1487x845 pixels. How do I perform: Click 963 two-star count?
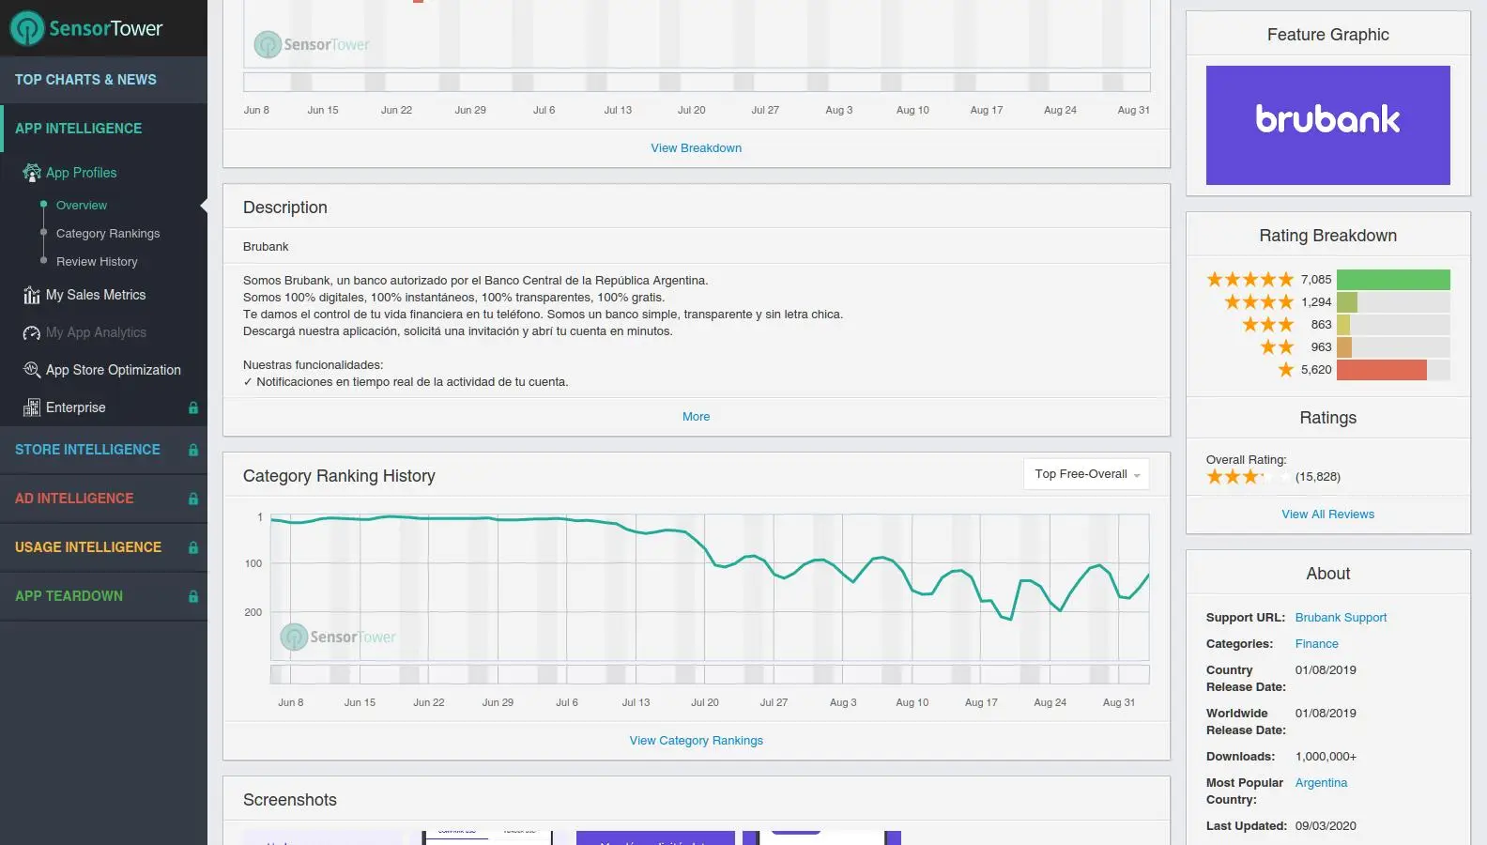[x=1322, y=347]
